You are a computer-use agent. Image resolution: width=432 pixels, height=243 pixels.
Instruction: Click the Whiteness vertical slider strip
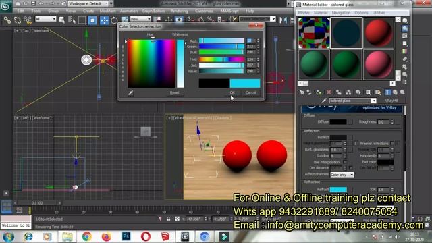tap(180, 63)
